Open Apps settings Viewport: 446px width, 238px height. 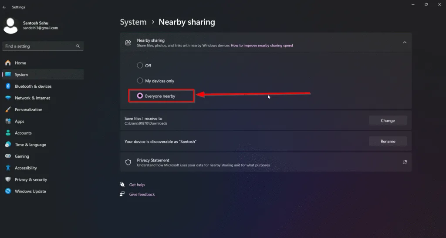pyautogui.click(x=43, y=121)
